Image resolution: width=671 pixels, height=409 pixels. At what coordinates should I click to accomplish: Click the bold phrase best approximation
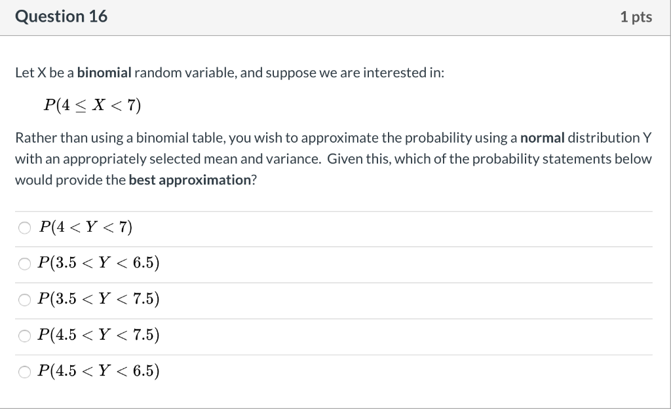point(189,180)
